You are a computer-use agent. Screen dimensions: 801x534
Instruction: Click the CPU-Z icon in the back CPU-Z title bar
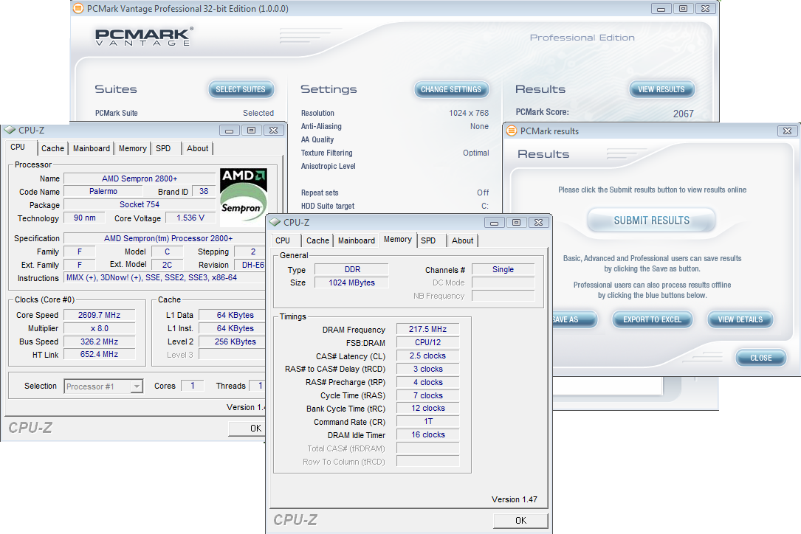[10, 131]
